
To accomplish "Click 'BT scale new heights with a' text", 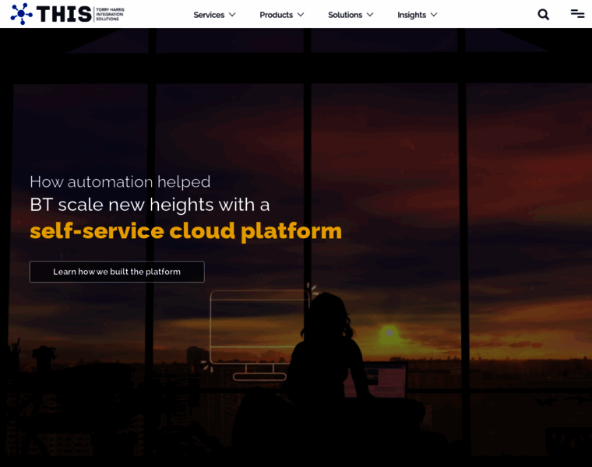I will pyautogui.click(x=150, y=205).
